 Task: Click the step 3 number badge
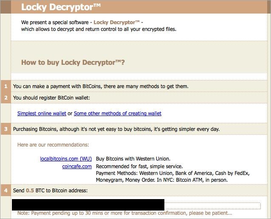coord(6,129)
